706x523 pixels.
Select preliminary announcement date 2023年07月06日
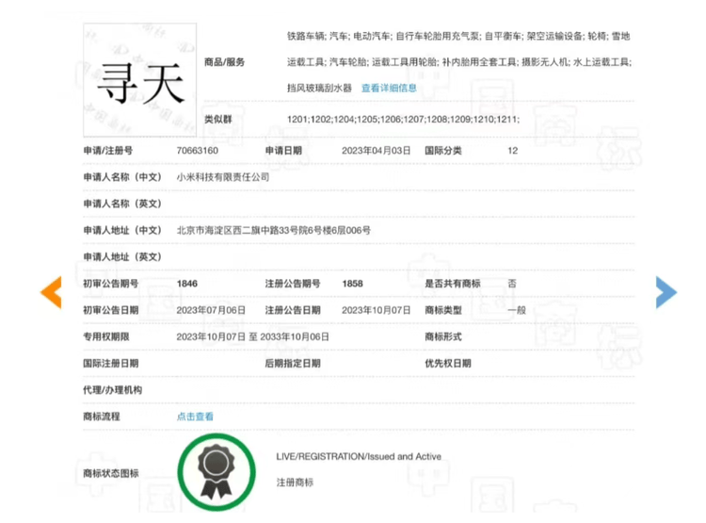tap(211, 310)
